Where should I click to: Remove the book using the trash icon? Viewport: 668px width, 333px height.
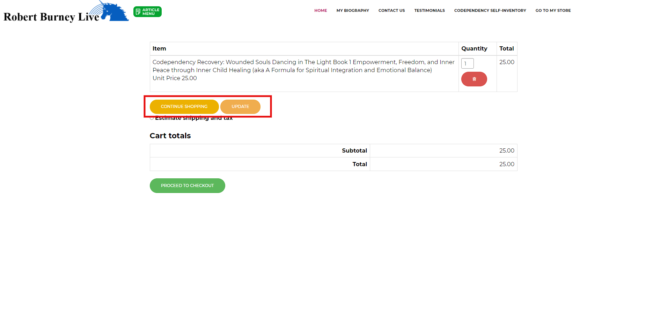pyautogui.click(x=474, y=79)
